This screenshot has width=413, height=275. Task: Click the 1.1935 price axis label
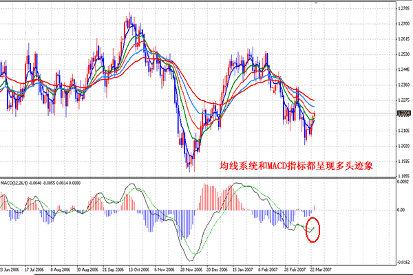(x=404, y=162)
